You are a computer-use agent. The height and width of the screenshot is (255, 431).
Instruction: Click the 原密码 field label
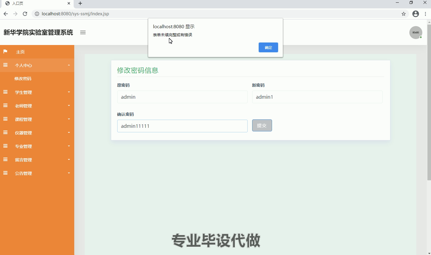123,85
